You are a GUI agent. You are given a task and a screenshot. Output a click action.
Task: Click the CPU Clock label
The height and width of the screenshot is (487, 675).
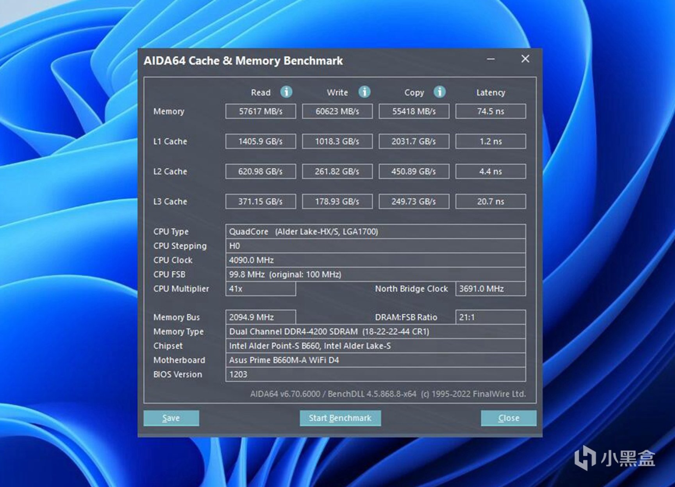[173, 260]
